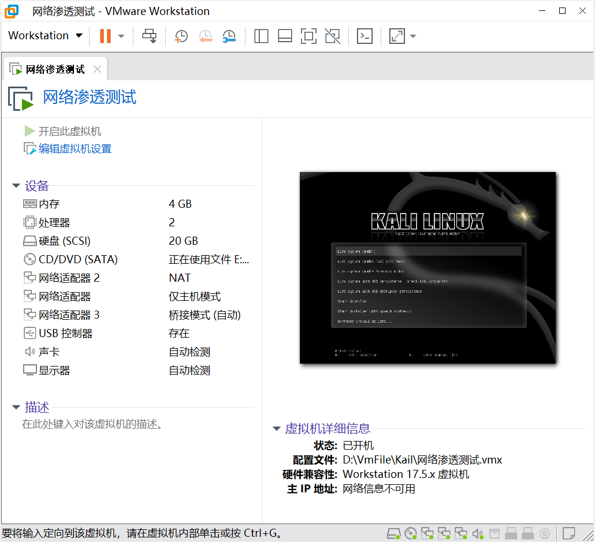Viewport: 595px width, 542px height.
Task: Collapse the 虚拟机详细信息 section
Action: [277, 429]
